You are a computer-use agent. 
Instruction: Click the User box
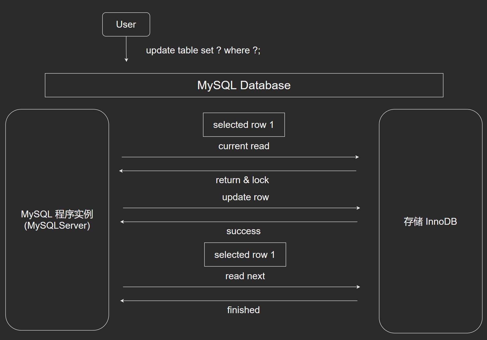[x=126, y=24]
